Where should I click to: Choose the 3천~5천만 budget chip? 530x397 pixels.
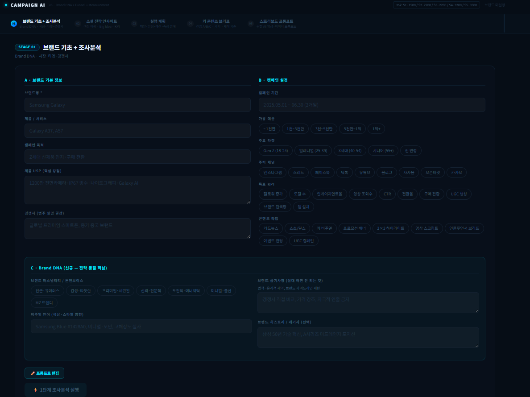pyautogui.click(x=324, y=129)
